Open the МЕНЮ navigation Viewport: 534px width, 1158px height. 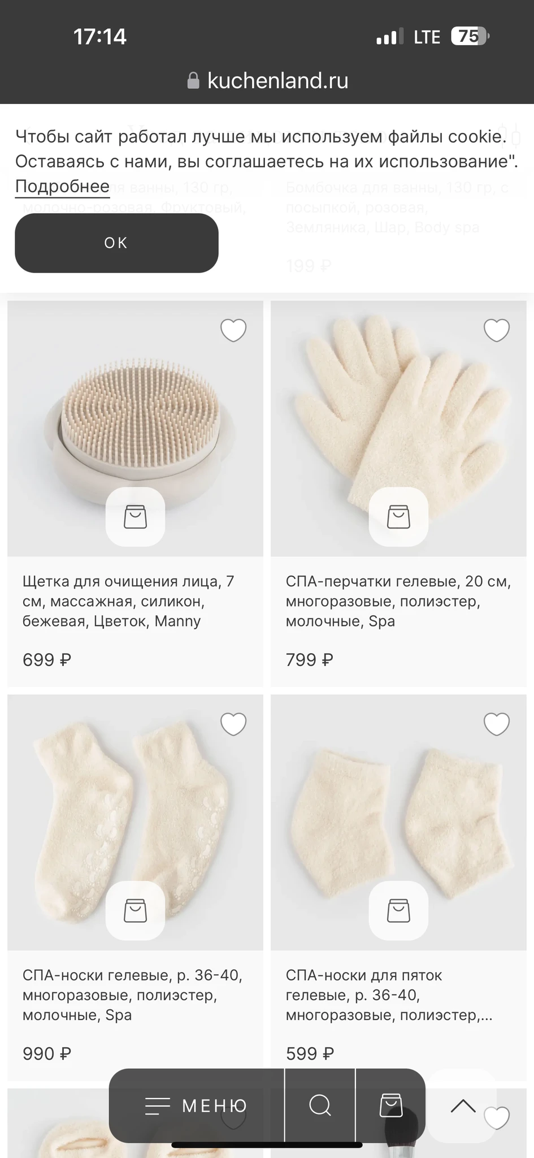[x=196, y=1105]
